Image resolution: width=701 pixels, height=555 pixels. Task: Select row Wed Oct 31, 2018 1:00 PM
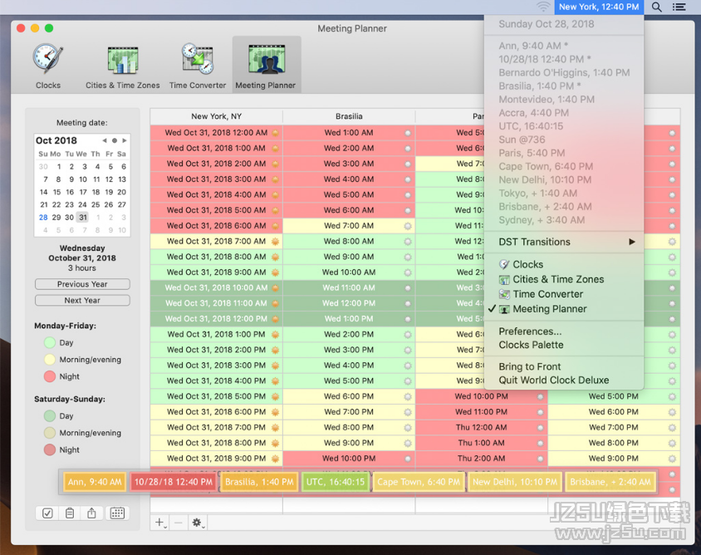(x=217, y=335)
